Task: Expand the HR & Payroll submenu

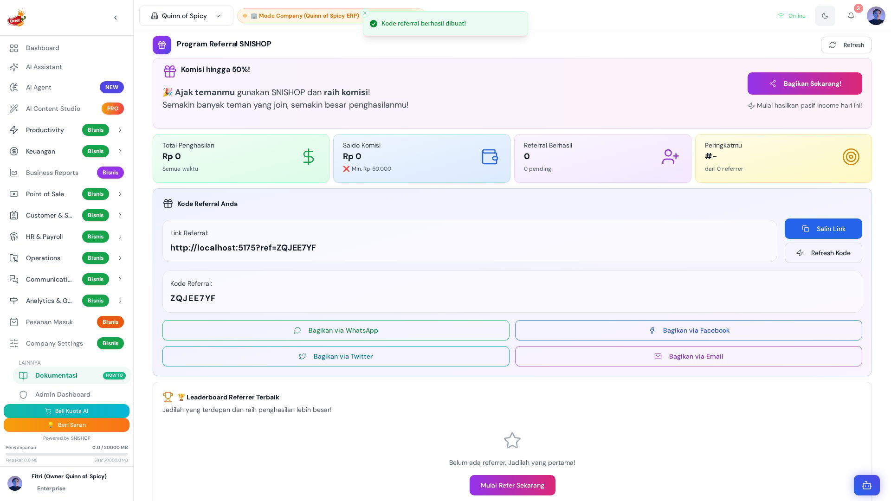Action: (x=120, y=237)
